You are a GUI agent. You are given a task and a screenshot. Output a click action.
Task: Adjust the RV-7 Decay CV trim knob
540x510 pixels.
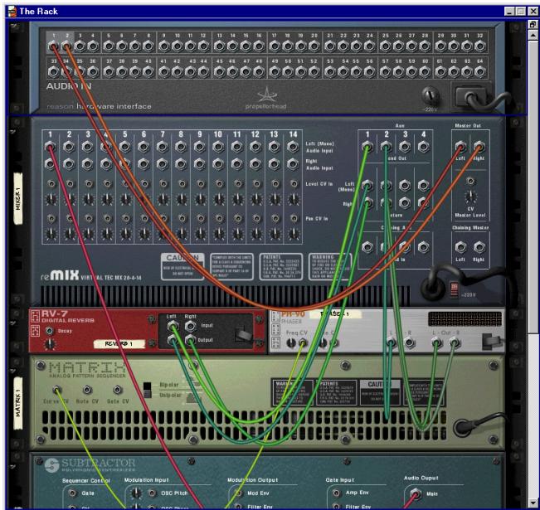click(x=50, y=343)
